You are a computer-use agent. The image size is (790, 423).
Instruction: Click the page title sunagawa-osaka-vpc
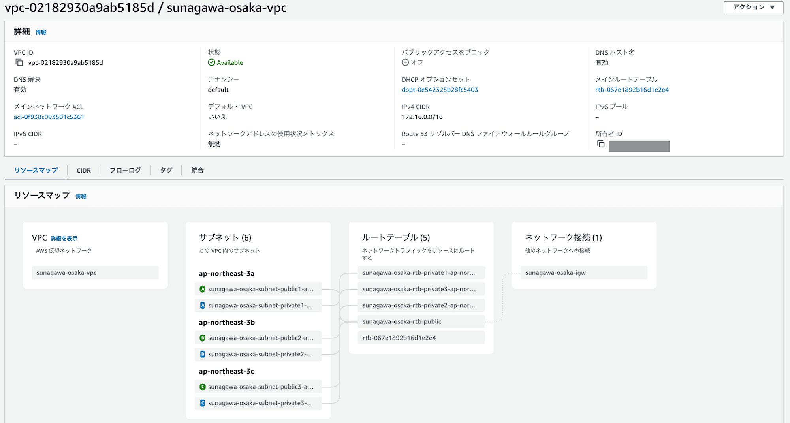click(x=227, y=8)
